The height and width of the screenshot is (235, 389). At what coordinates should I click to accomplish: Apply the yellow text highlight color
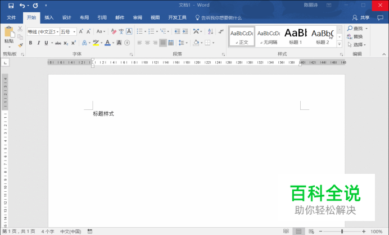96,43
